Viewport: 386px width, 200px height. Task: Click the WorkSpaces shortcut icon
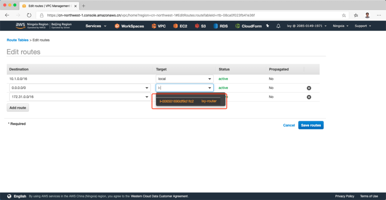click(x=117, y=26)
